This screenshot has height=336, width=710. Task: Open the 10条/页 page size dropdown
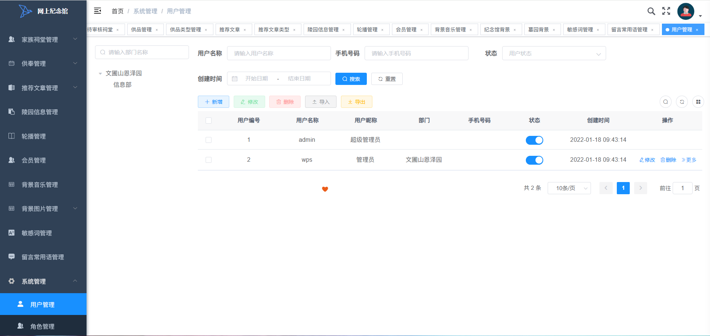pos(569,188)
